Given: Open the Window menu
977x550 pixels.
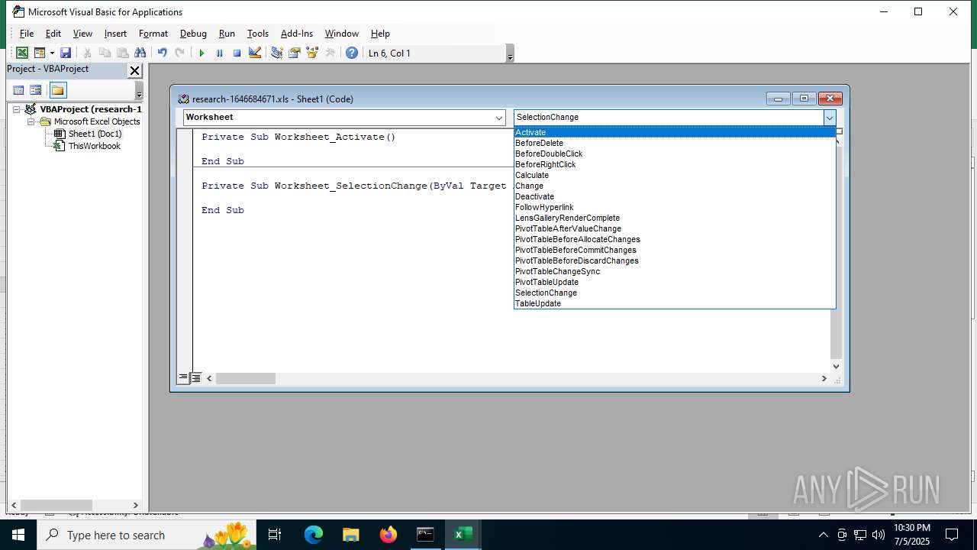Looking at the screenshot, I should 342,34.
